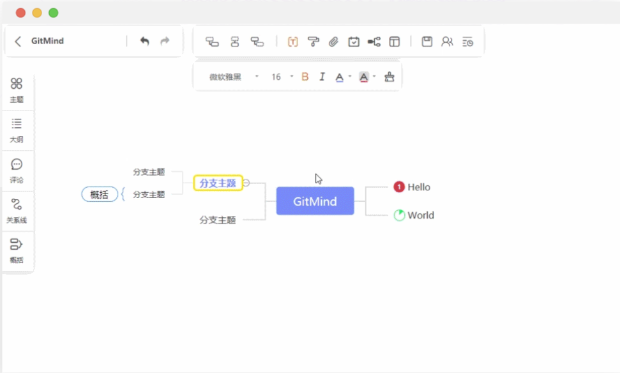This screenshot has height=373, width=620.
Task: Select the World node text
Action: [x=421, y=215]
